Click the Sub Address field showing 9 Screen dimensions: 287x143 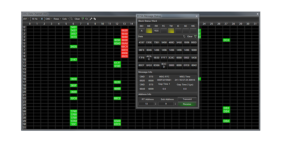click(x=166, y=104)
